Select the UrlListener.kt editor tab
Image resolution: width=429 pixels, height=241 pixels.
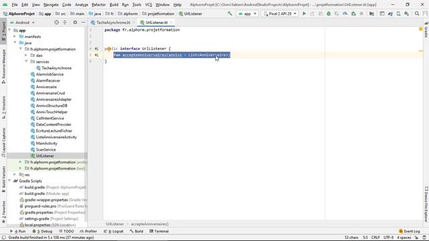coord(156,22)
